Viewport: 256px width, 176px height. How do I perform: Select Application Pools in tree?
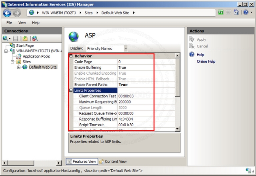coord(36,56)
